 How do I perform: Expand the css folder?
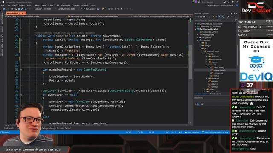(x=200, y=43)
